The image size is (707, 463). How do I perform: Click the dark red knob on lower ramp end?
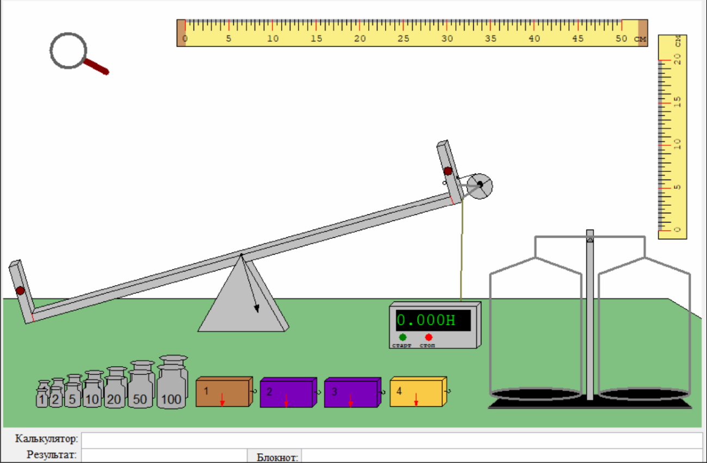[x=20, y=291]
